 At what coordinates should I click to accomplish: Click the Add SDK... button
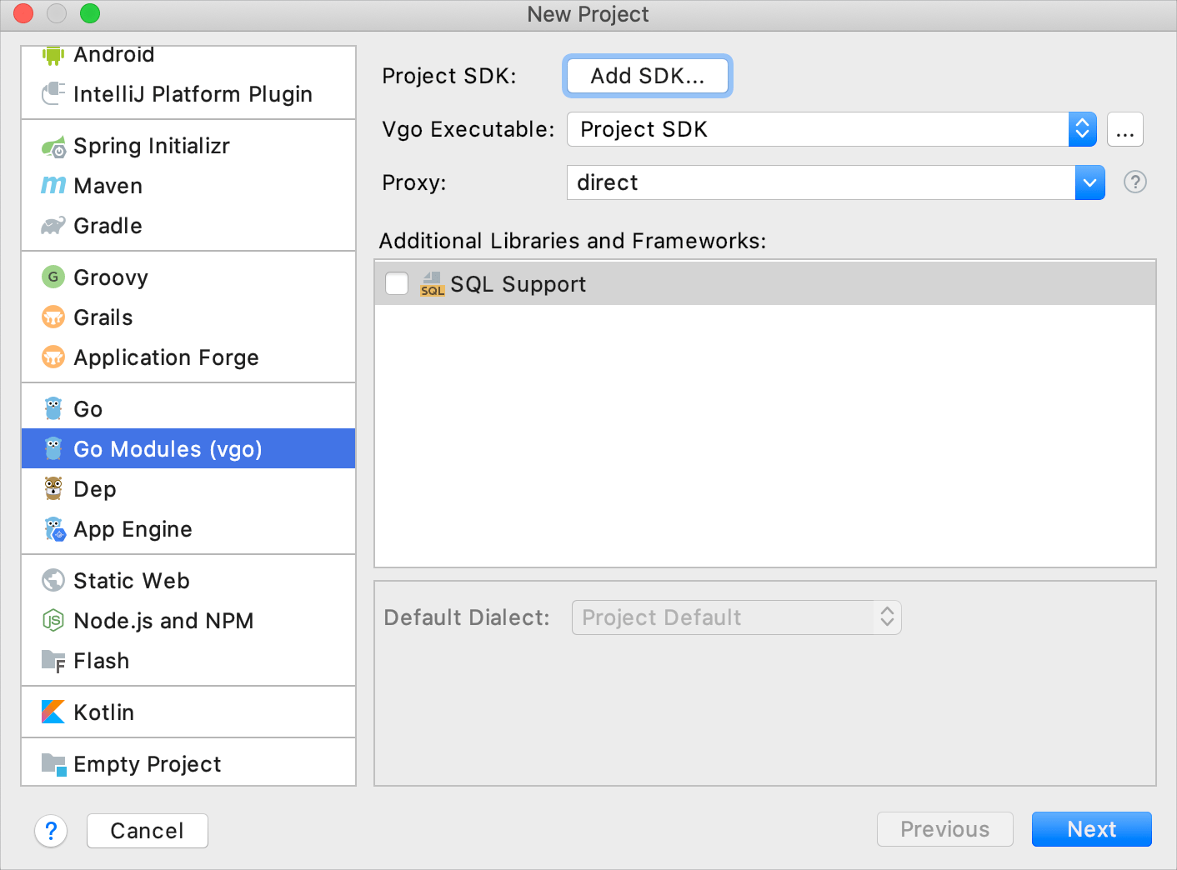(x=648, y=76)
